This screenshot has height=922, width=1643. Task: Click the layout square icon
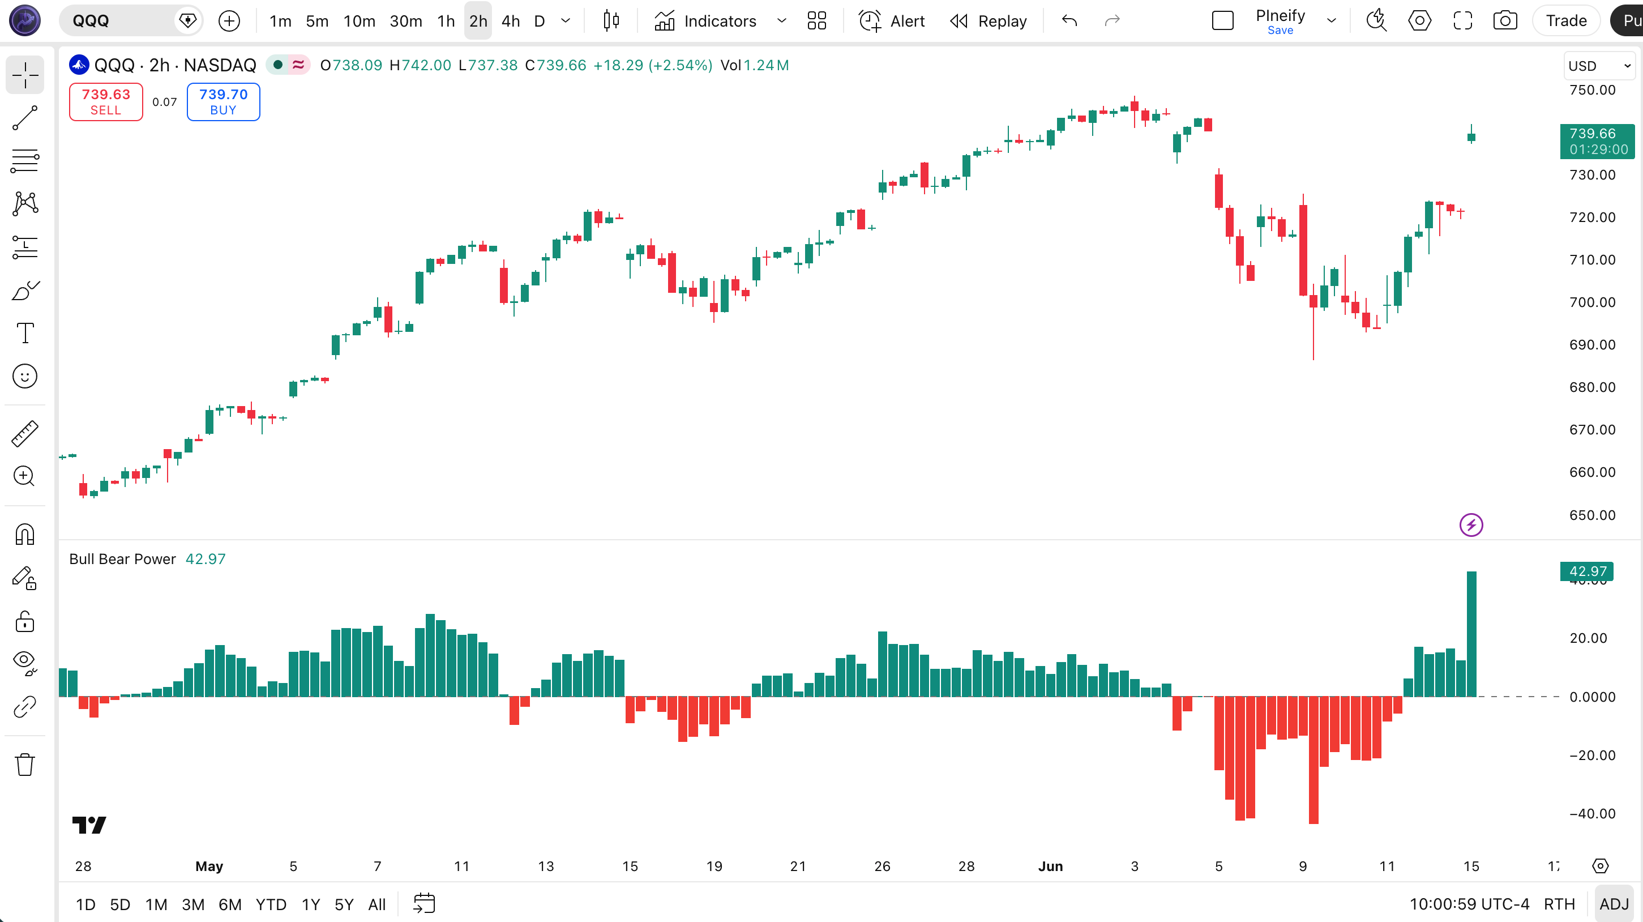1223,21
